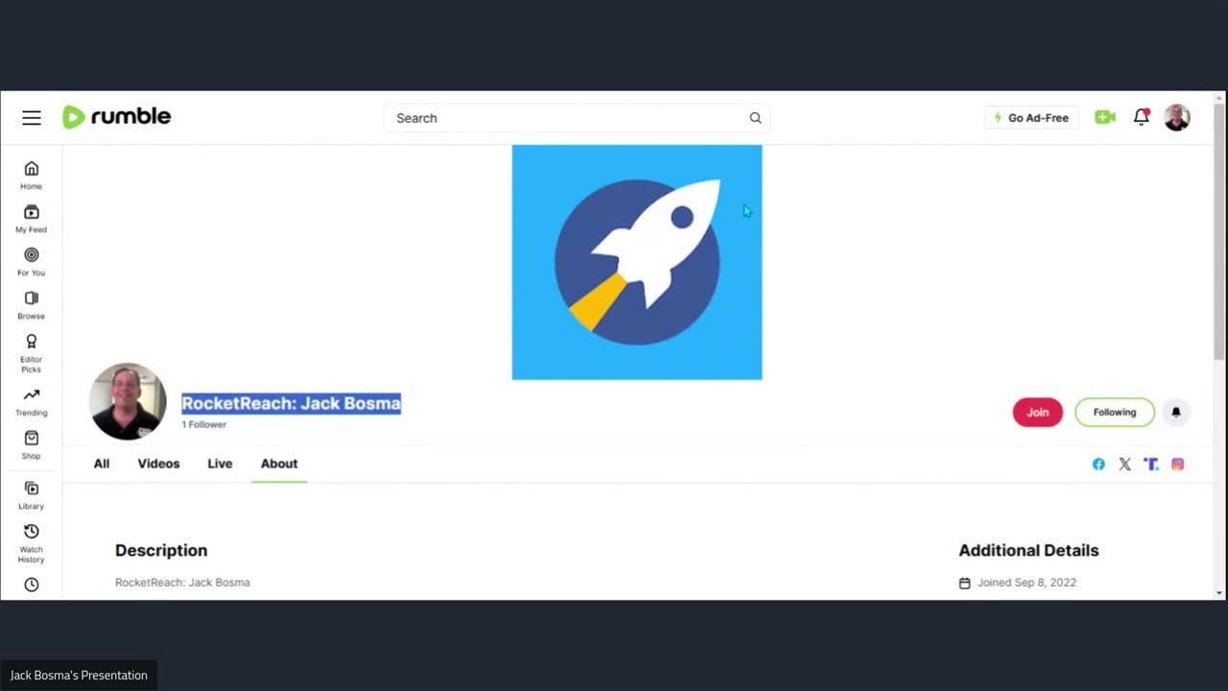Click the 1 Follower count
Image resolution: width=1228 pixels, height=691 pixels.
click(x=204, y=424)
